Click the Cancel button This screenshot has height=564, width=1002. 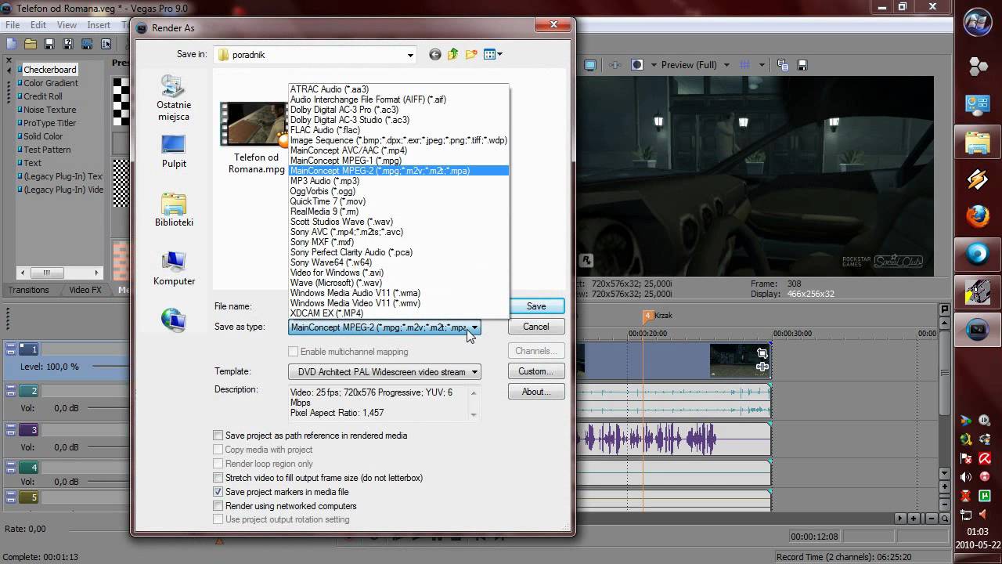536,327
